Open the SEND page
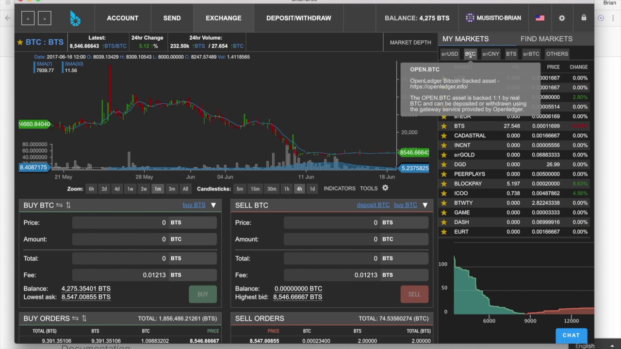This screenshot has width=621, height=349. point(172,18)
